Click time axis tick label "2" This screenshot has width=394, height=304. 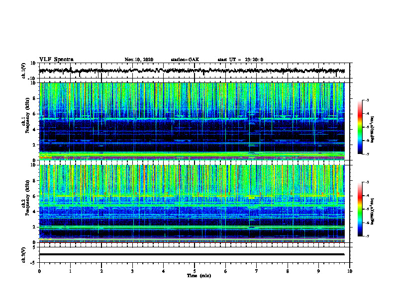pos(101,271)
